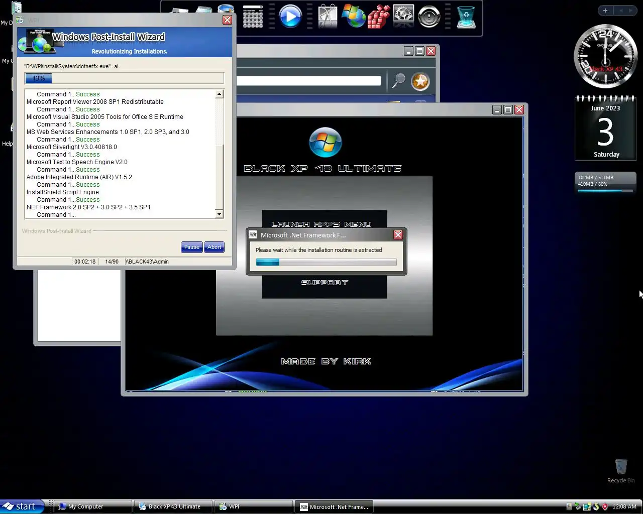Click the 'Please wait while the installation routine' message
Image resolution: width=643 pixels, height=514 pixels.
(318, 250)
